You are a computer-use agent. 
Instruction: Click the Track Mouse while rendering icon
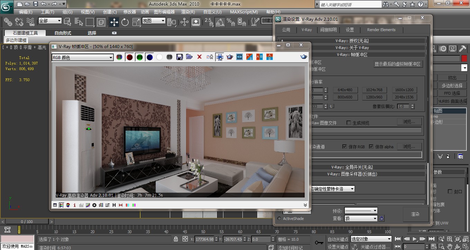pos(219,57)
